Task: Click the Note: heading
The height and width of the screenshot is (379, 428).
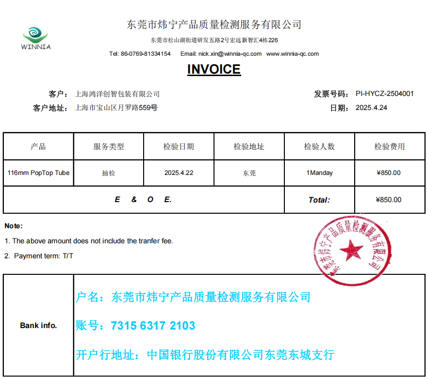Action: pyautogui.click(x=14, y=226)
